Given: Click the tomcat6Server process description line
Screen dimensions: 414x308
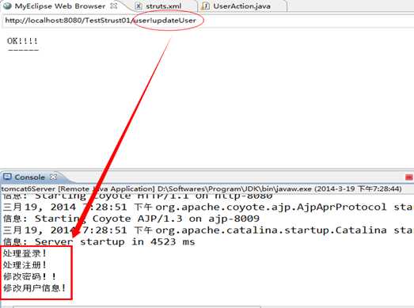Looking at the screenshot, I should click(x=201, y=189).
